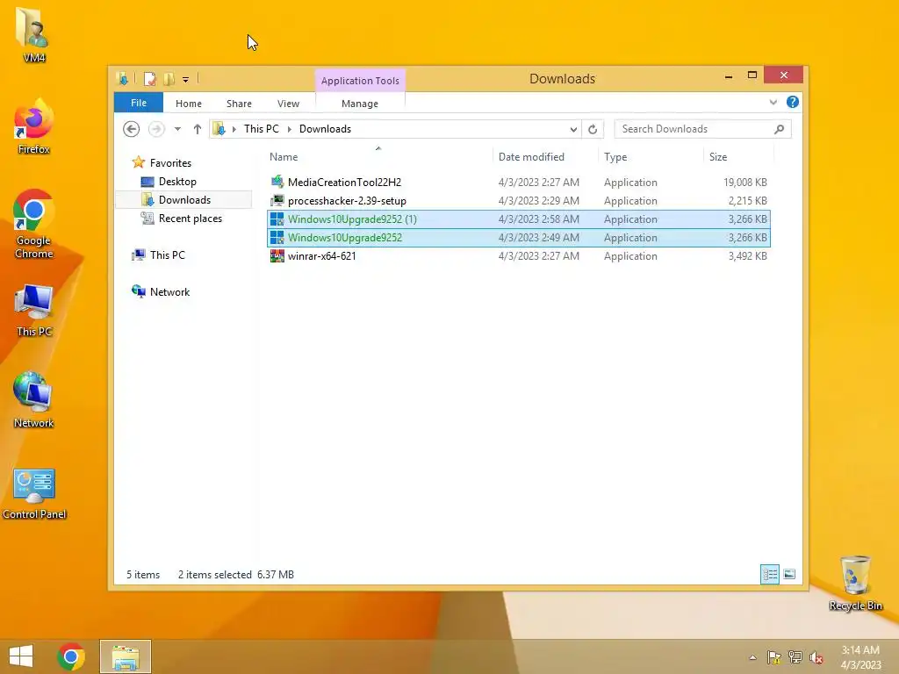Viewport: 899px width, 674px height.
Task: Open the Customize Quick Access Toolbar dropdown
Action: (186, 80)
